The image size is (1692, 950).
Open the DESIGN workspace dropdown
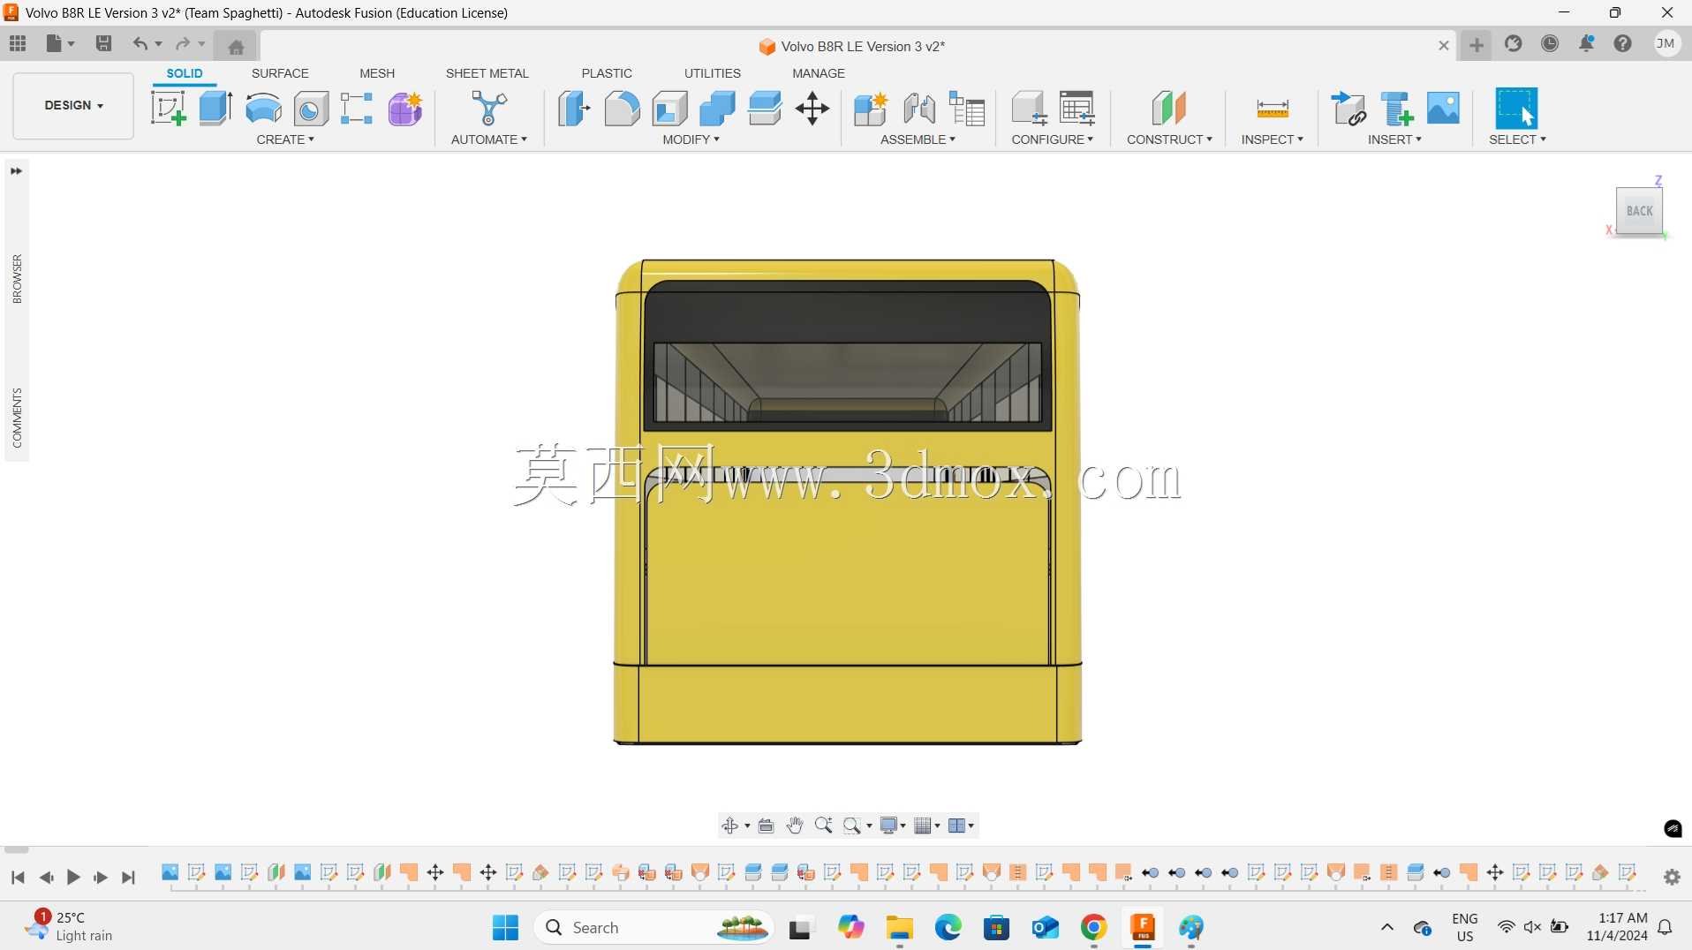point(73,106)
